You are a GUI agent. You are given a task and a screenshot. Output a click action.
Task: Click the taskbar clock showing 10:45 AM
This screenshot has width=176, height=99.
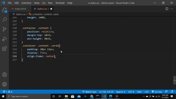[x=165, y=96]
